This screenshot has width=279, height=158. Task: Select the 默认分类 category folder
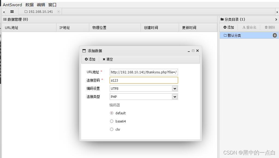(249, 35)
